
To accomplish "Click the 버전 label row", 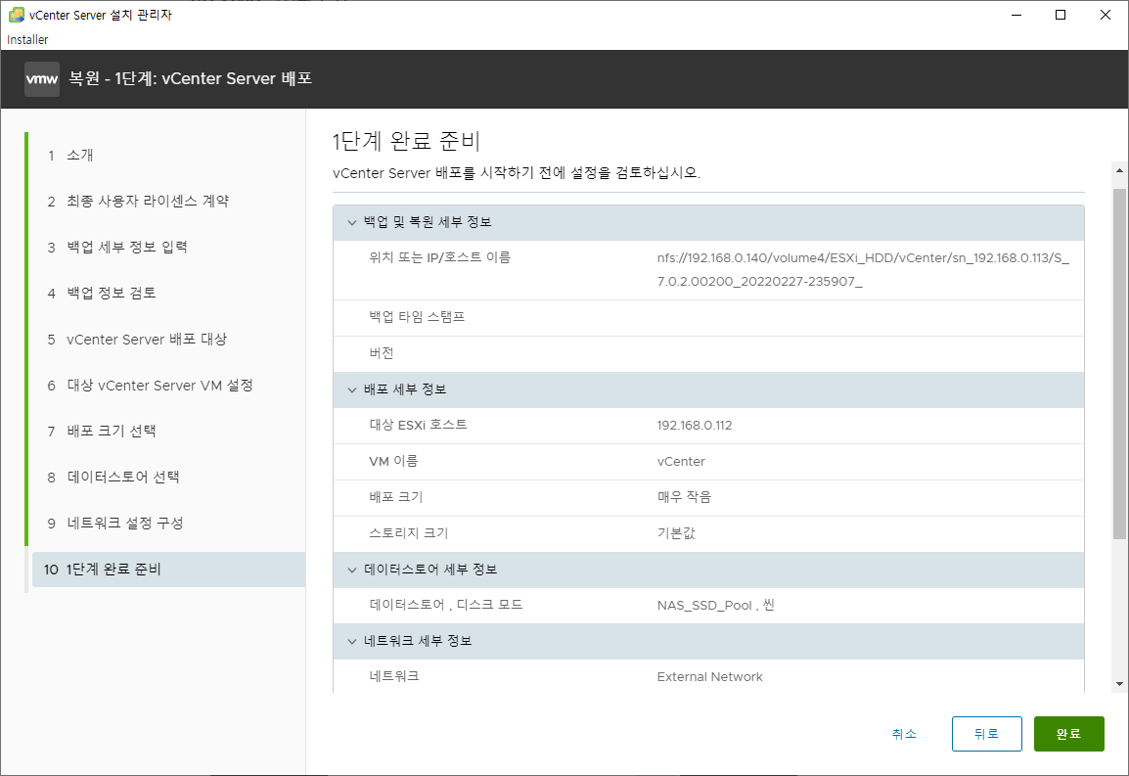I will (708, 354).
